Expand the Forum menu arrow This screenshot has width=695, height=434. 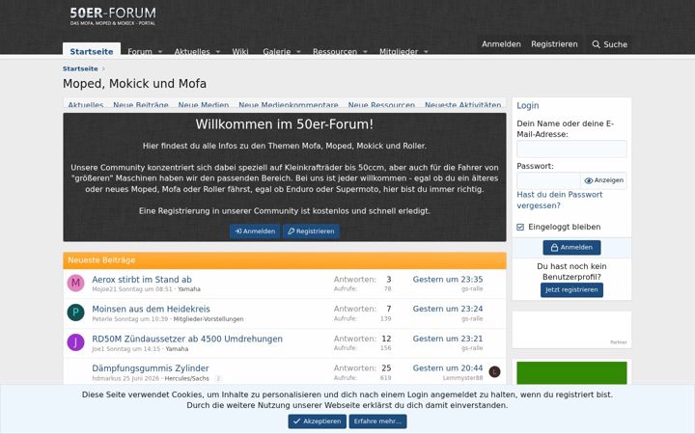tap(160, 52)
